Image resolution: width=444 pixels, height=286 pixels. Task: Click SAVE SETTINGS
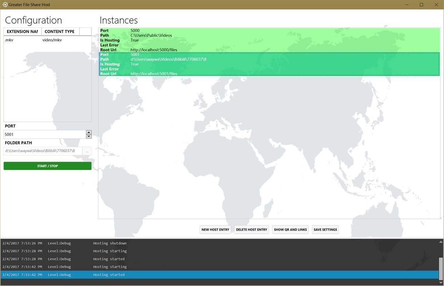click(325, 229)
